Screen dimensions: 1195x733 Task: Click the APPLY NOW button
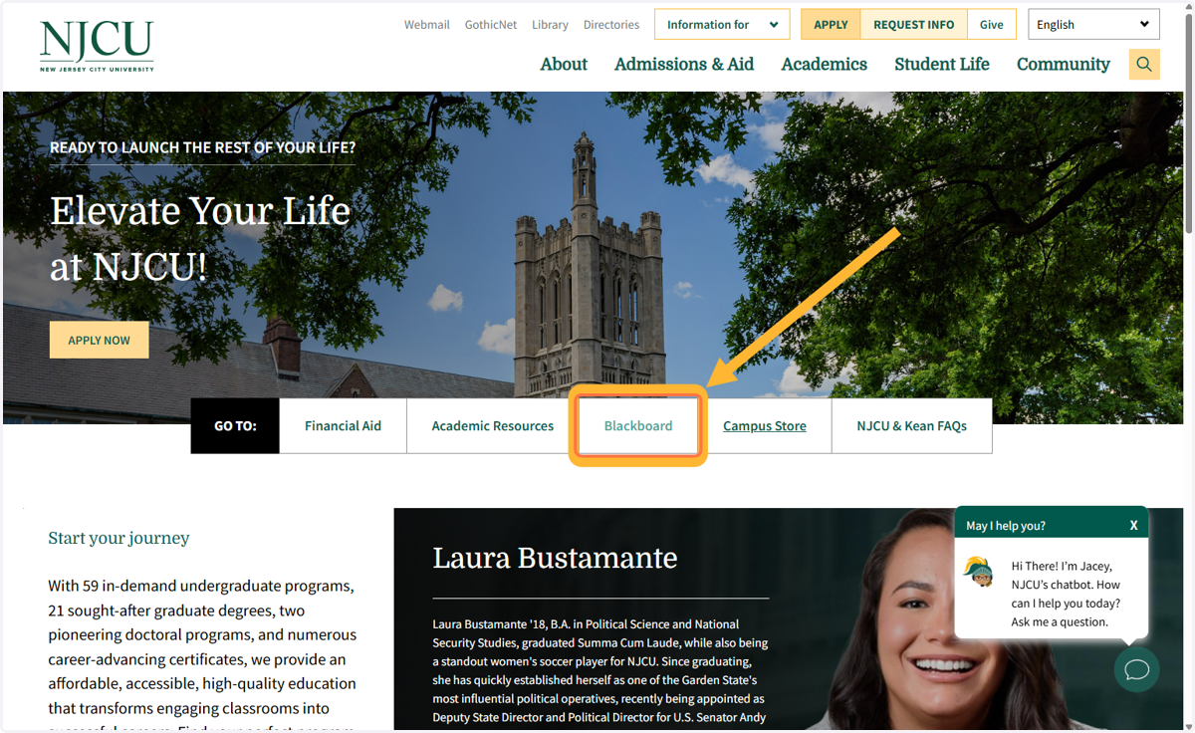tap(99, 340)
